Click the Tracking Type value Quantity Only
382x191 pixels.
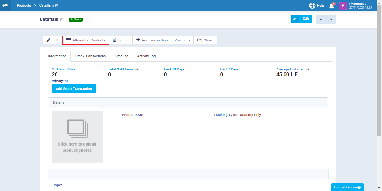point(250,115)
